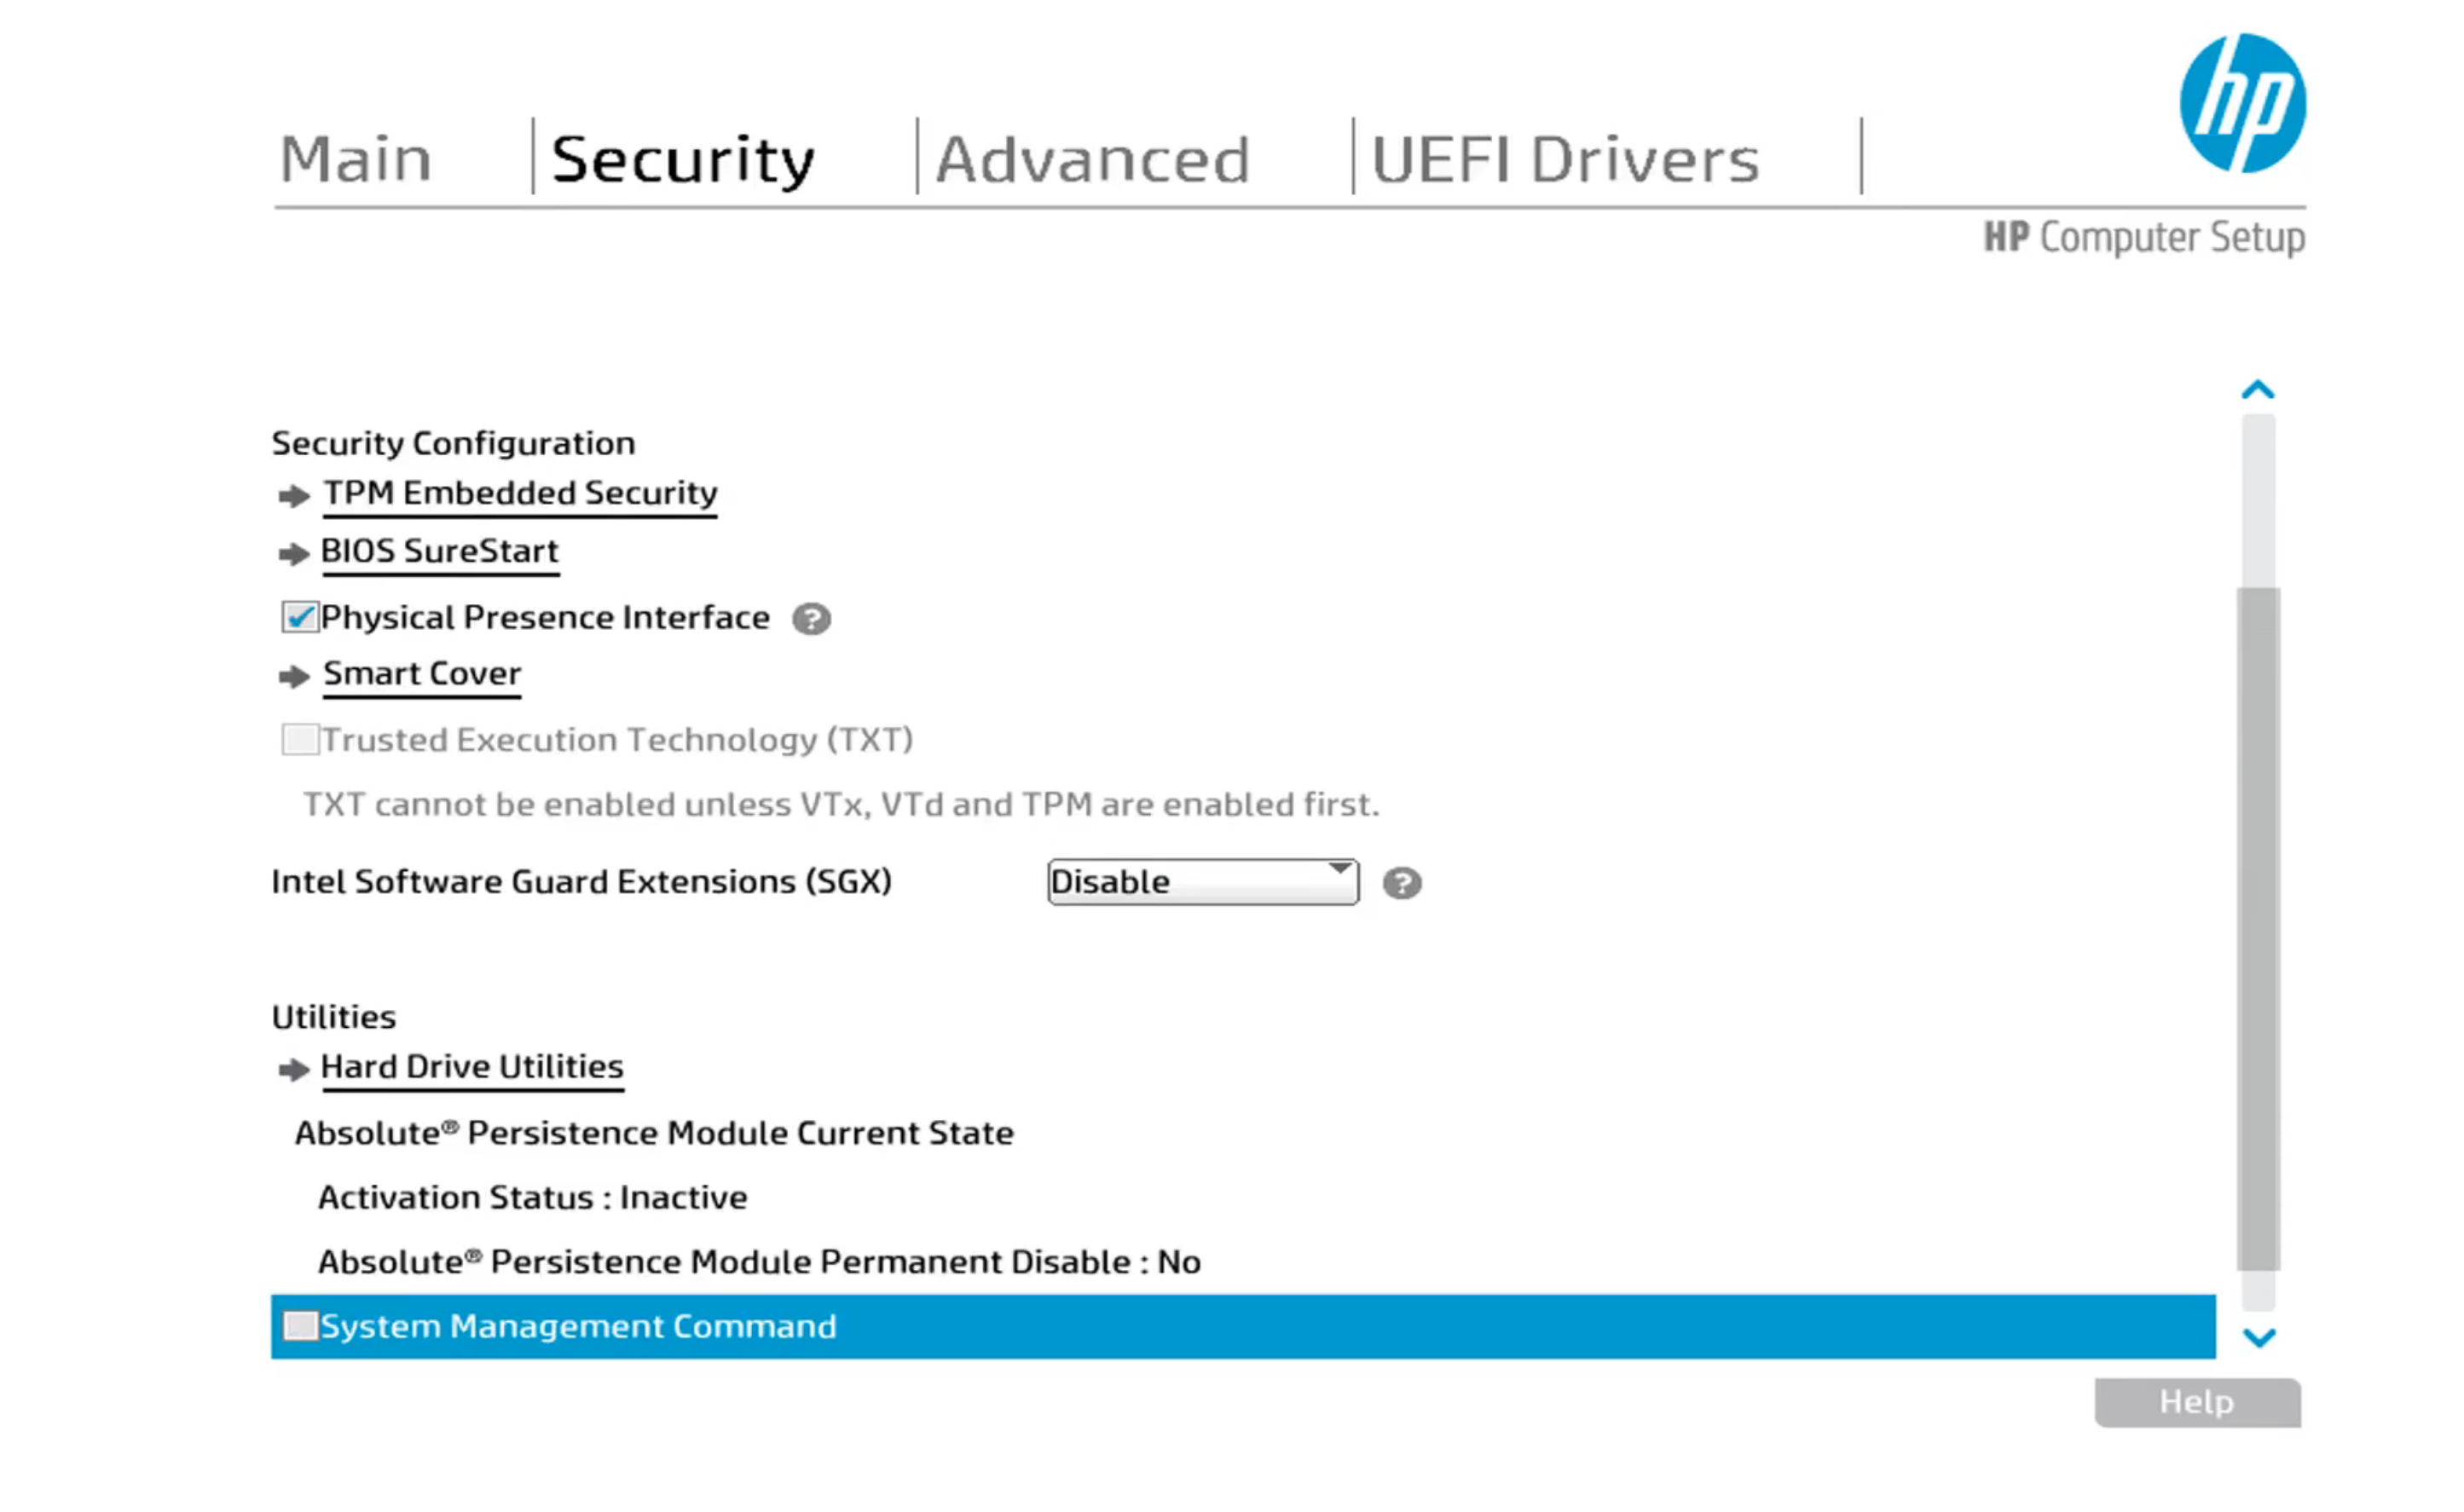2464x1512 pixels.
Task: Click the HP logo icon
Action: pos(2242,103)
